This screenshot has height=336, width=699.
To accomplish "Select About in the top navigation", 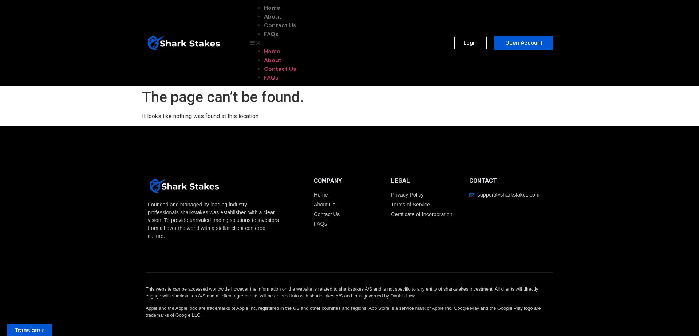I will tap(272, 16).
